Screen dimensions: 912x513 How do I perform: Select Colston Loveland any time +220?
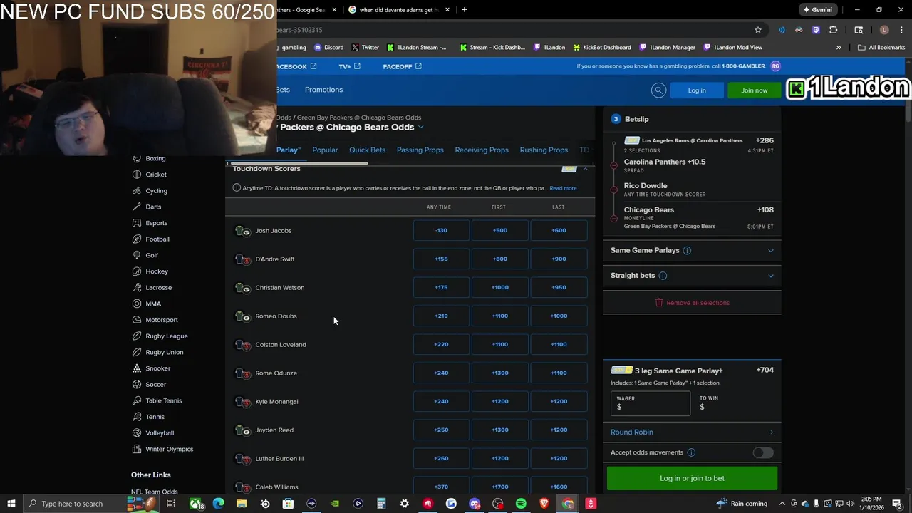click(x=441, y=345)
